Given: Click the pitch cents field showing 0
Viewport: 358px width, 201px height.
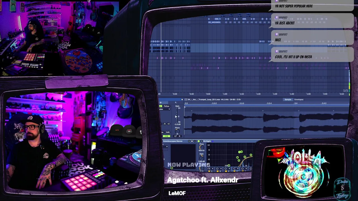Looking at the screenshot, I should [x=180, y=136].
